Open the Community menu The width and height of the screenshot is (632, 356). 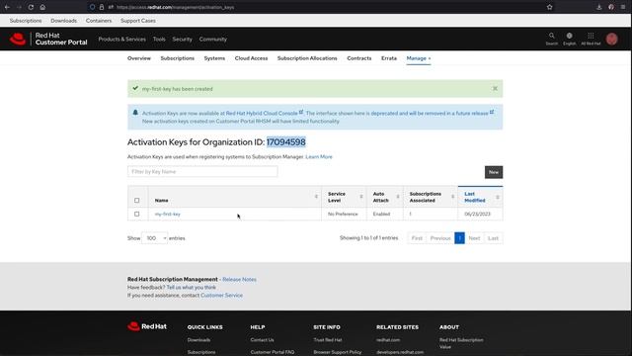213,40
